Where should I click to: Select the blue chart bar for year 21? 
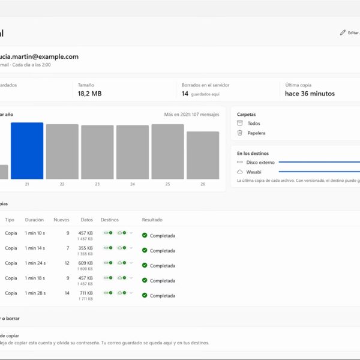(27, 151)
